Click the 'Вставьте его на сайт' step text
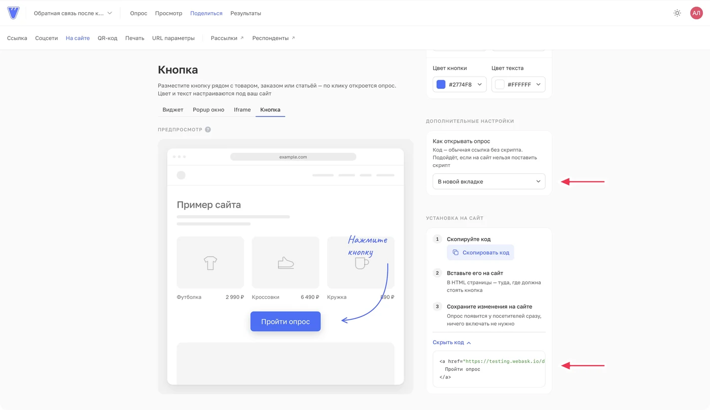Image resolution: width=710 pixels, height=410 pixels. [x=475, y=273]
